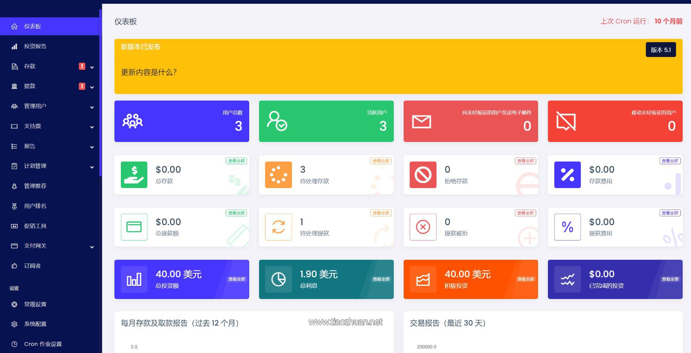
Task: Click 查看全部 on the 总投资额 card
Action: click(236, 279)
